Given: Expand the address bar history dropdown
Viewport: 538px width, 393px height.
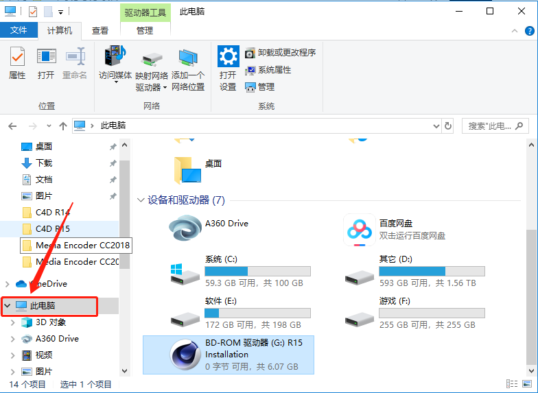Looking at the screenshot, I should [436, 126].
